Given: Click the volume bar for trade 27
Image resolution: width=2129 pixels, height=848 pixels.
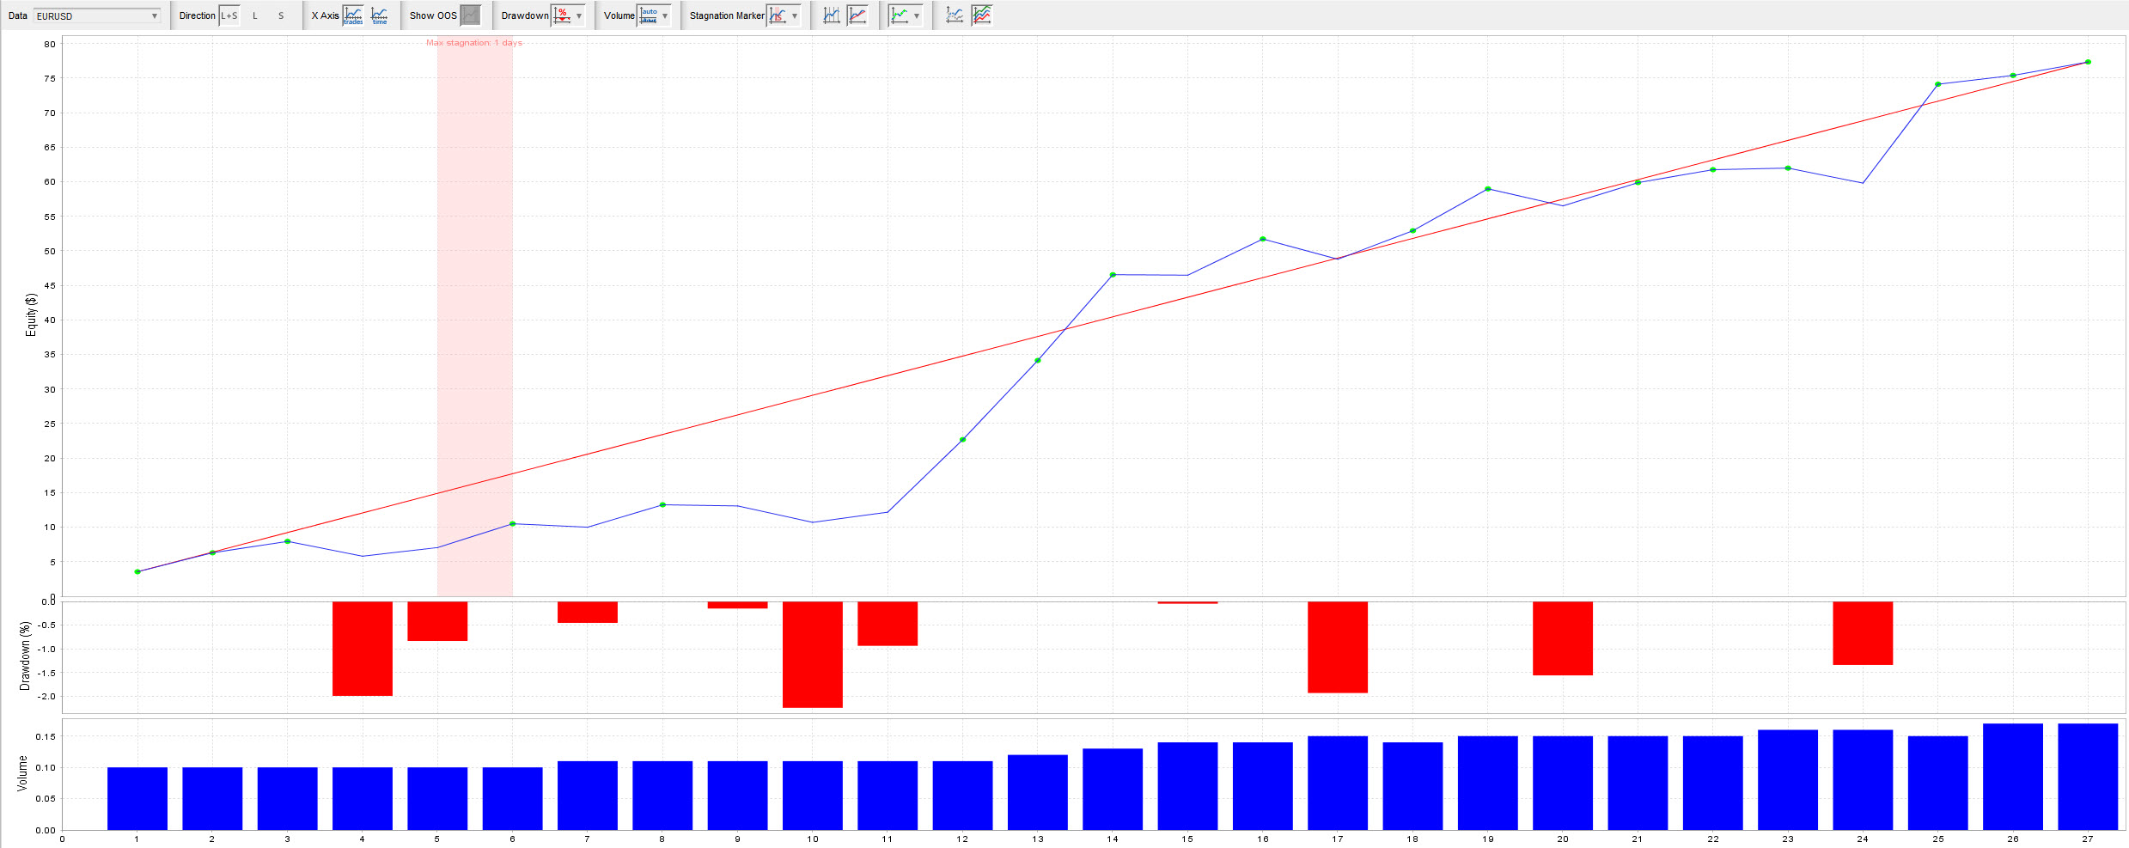Looking at the screenshot, I should [2088, 777].
